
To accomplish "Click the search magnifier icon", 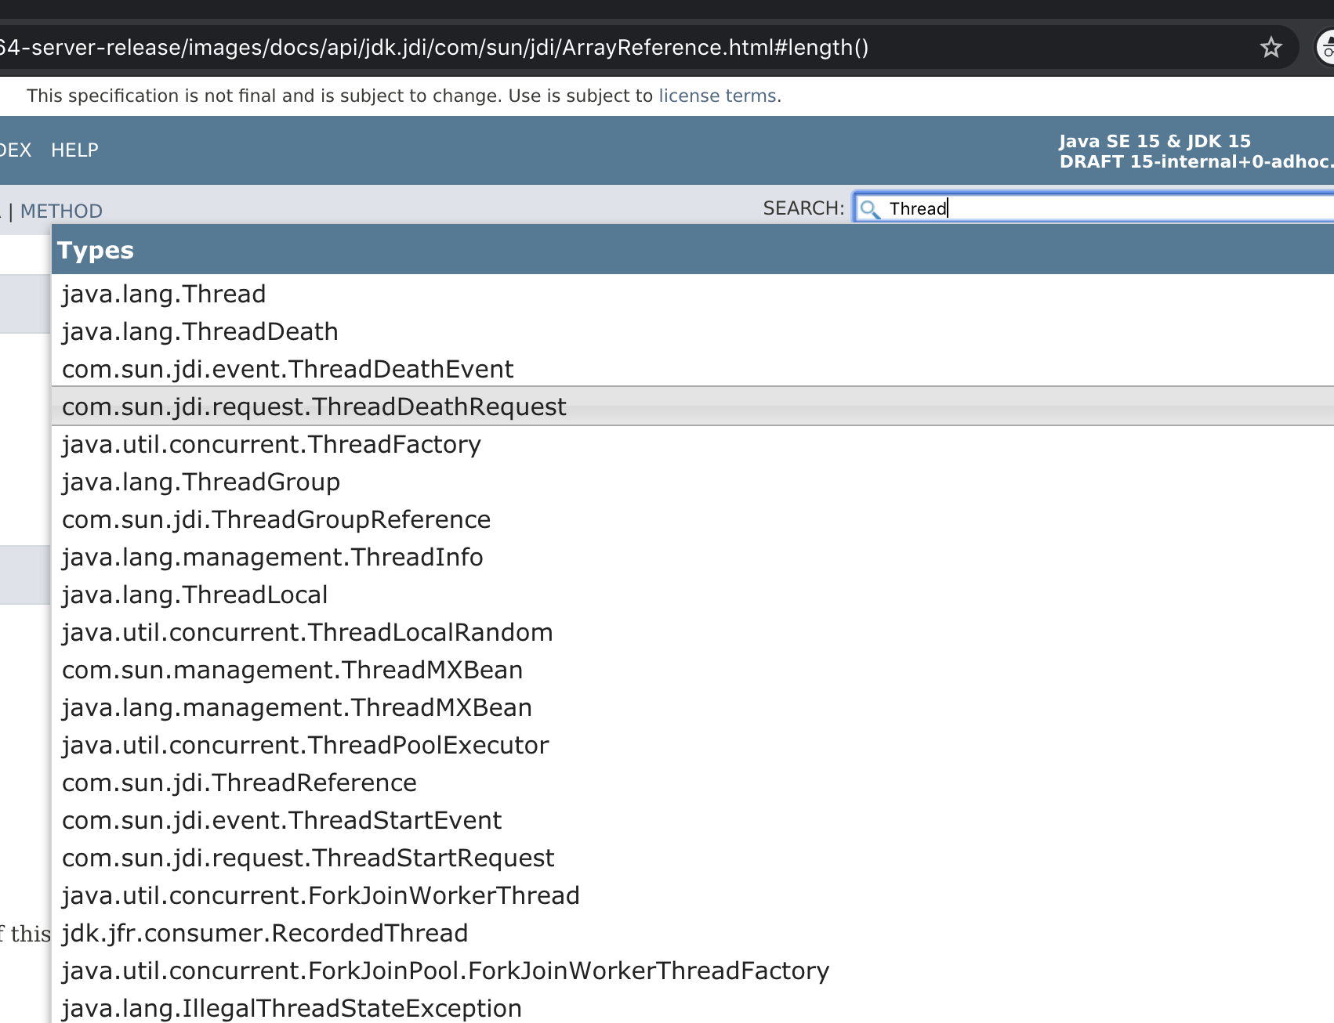I will pos(868,209).
